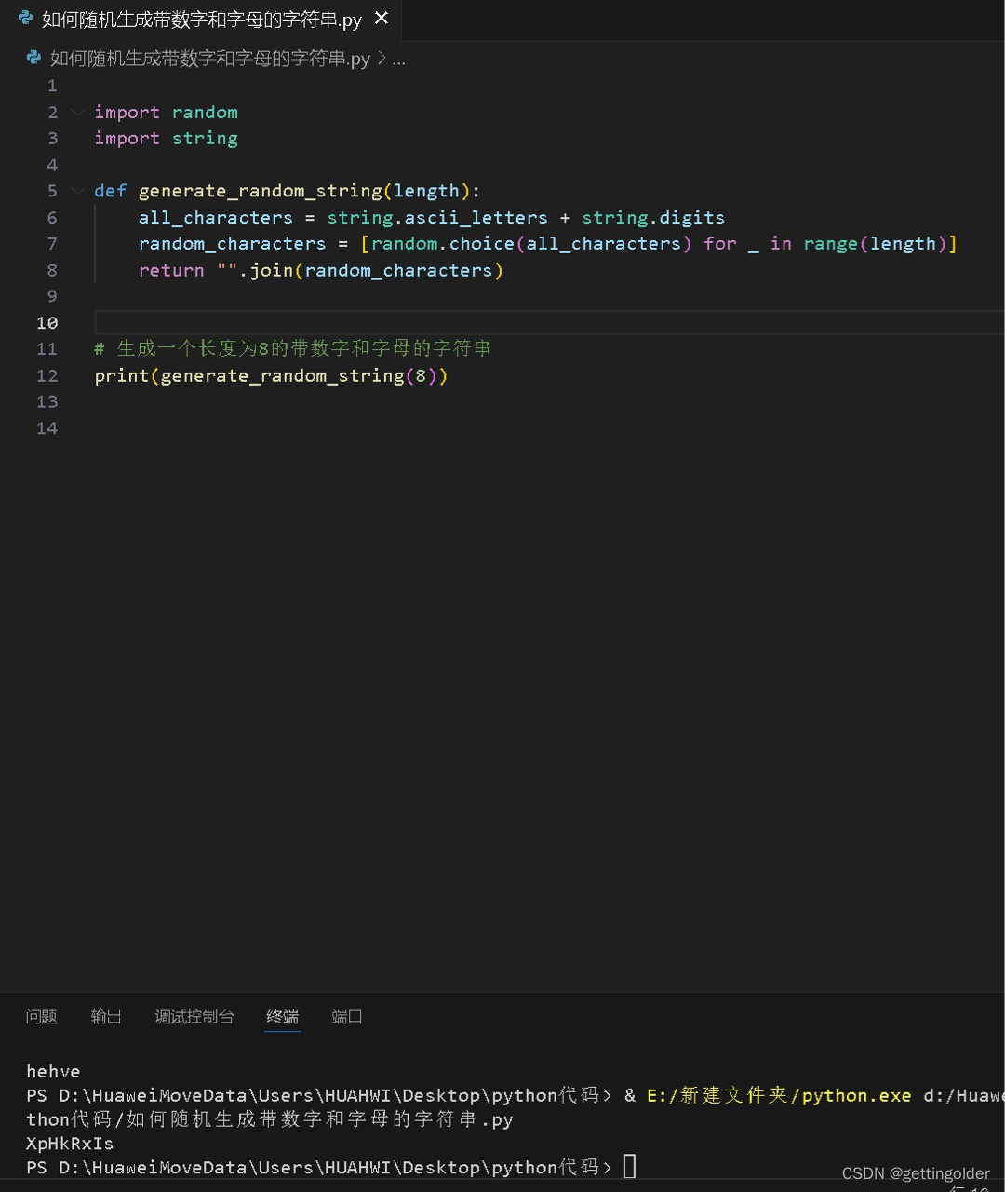This screenshot has height=1192, width=1005.
Task: Click the breadcrumb ellipsis after file name
Action: pyautogui.click(x=398, y=59)
